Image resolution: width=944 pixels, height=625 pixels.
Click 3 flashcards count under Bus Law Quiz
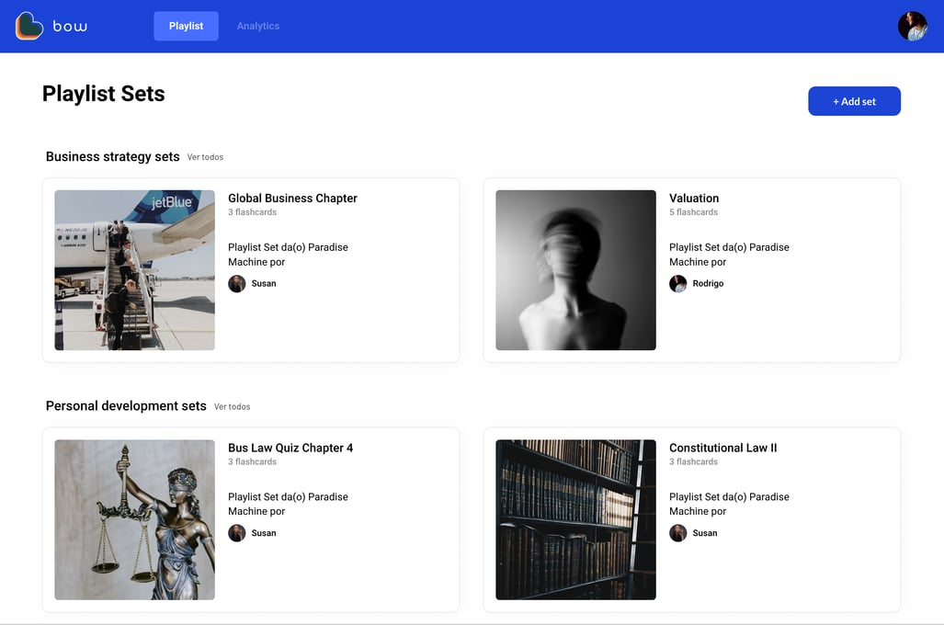point(252,461)
